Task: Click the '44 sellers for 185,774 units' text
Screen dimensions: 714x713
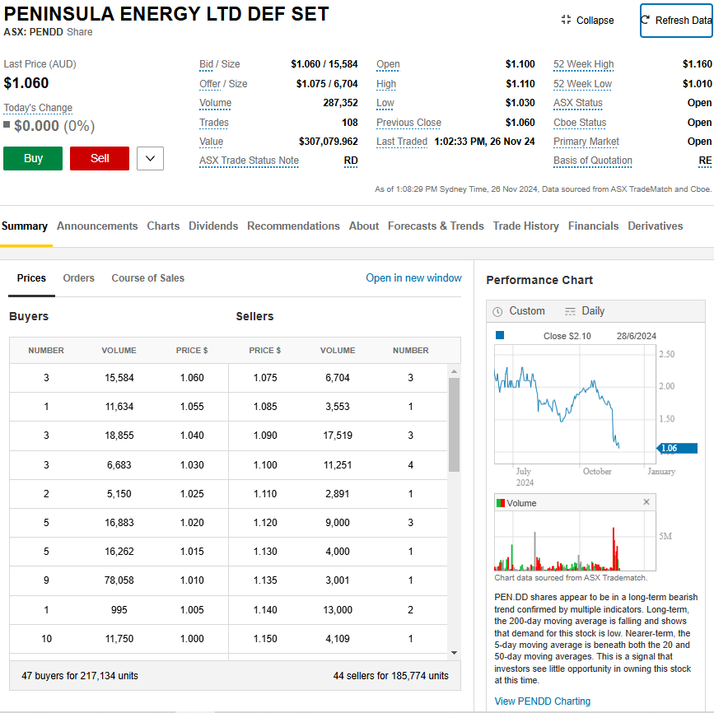Action: point(390,676)
